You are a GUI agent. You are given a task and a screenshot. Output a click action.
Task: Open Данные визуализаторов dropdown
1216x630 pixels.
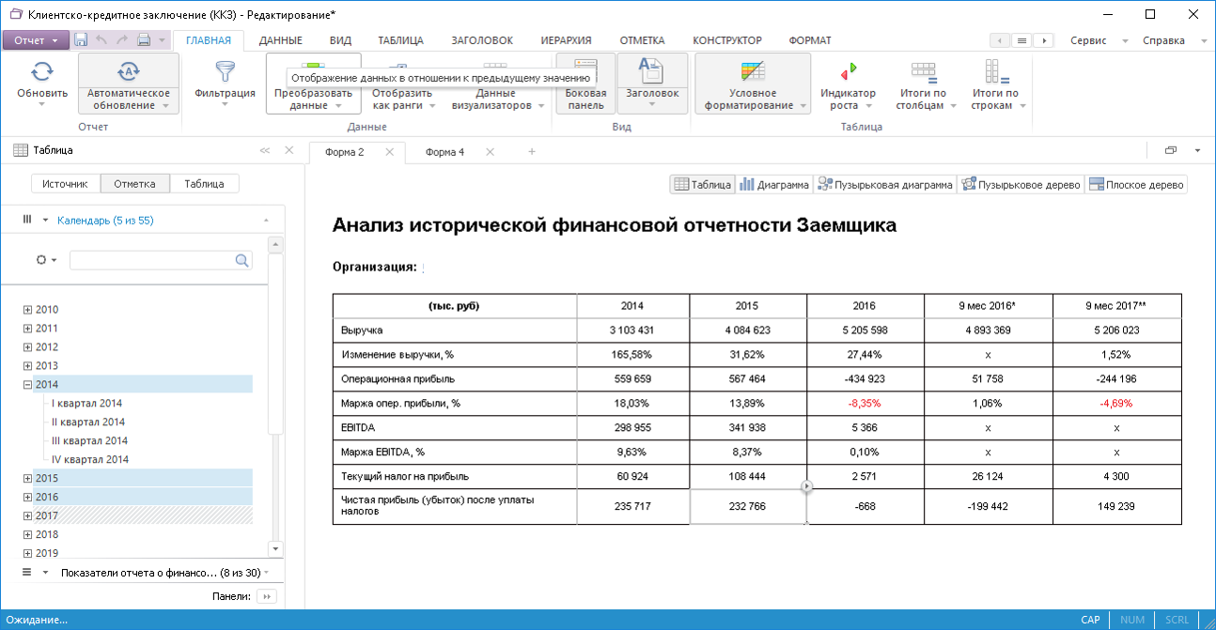[x=495, y=100]
